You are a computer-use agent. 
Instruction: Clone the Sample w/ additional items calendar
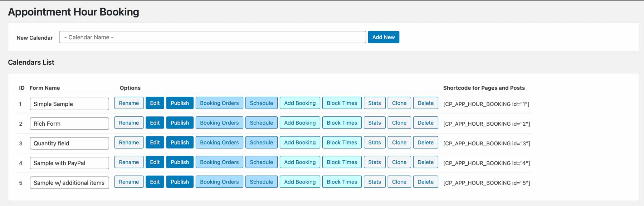tap(399, 182)
